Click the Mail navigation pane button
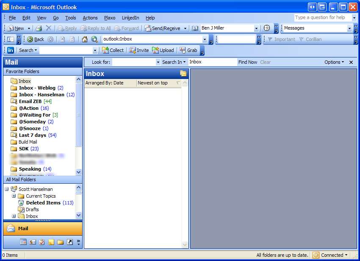 point(43,228)
